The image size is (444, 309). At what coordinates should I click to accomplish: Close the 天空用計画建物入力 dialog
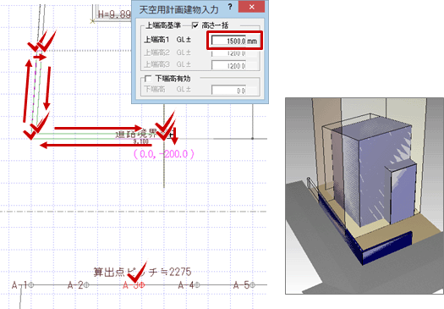point(251,7)
